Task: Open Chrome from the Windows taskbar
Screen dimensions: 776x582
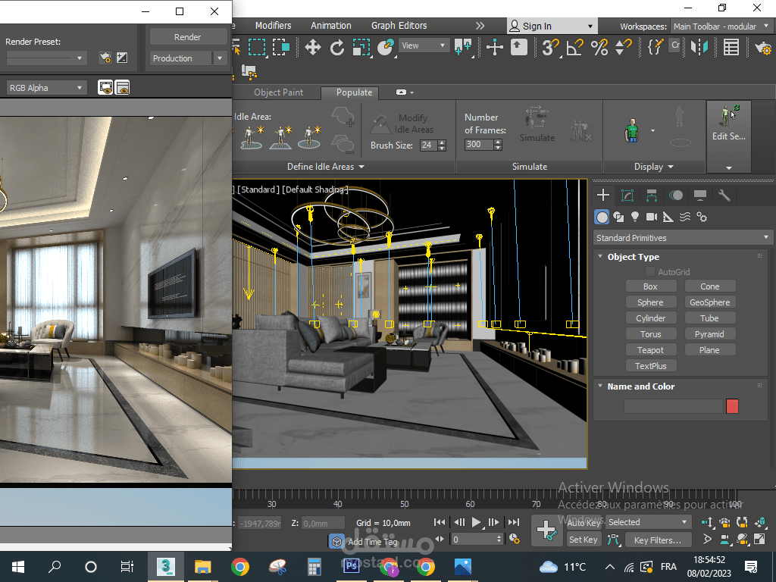Action: pyautogui.click(x=240, y=567)
